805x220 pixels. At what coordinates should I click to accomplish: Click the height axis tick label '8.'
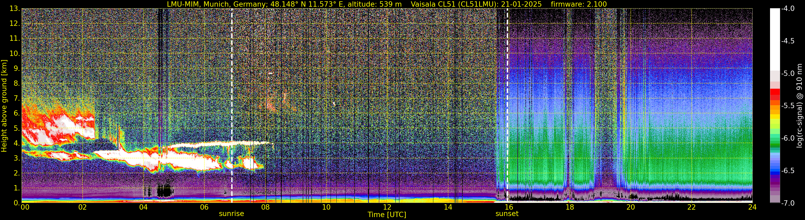17,84
